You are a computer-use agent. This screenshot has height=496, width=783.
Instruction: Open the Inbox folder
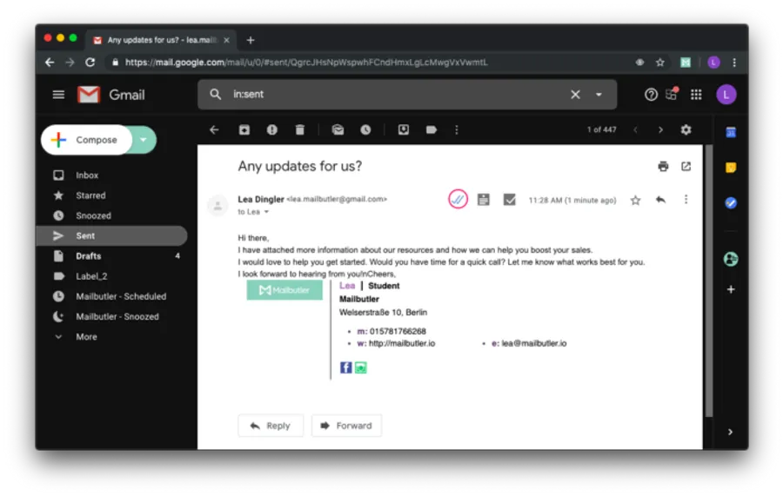click(87, 175)
